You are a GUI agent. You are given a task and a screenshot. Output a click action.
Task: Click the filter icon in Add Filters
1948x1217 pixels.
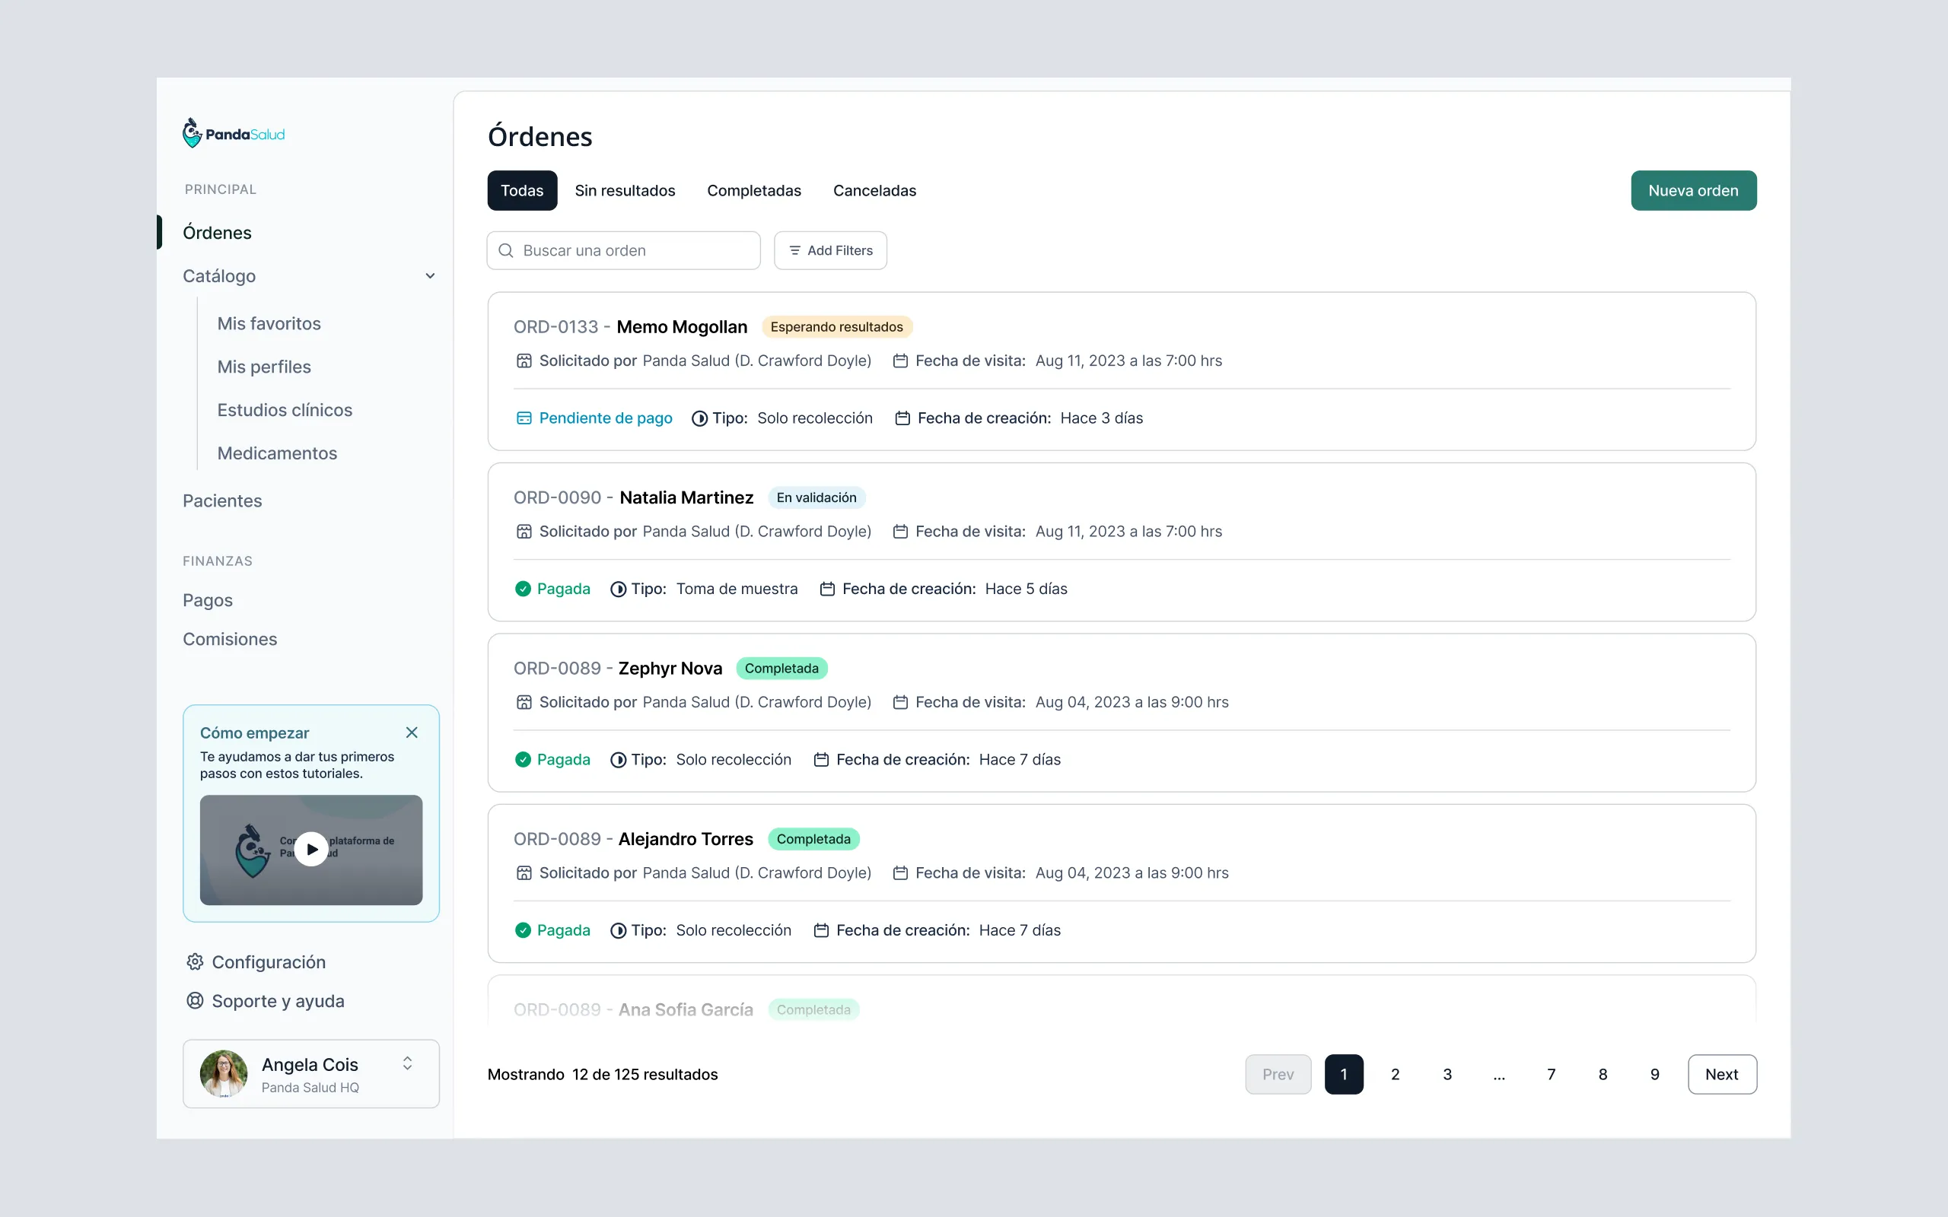point(794,250)
